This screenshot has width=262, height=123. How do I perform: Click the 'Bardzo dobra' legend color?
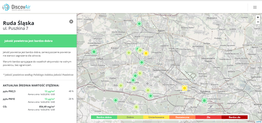(104, 117)
